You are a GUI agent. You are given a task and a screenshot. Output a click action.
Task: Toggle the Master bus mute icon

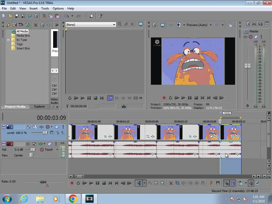256,37
